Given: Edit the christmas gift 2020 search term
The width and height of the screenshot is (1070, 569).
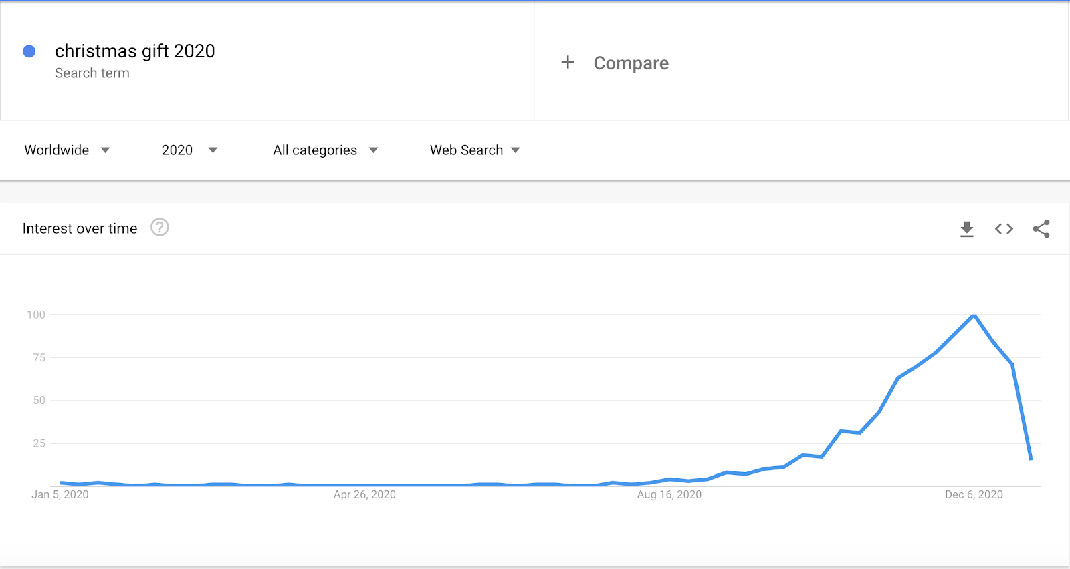Looking at the screenshot, I should (x=135, y=51).
